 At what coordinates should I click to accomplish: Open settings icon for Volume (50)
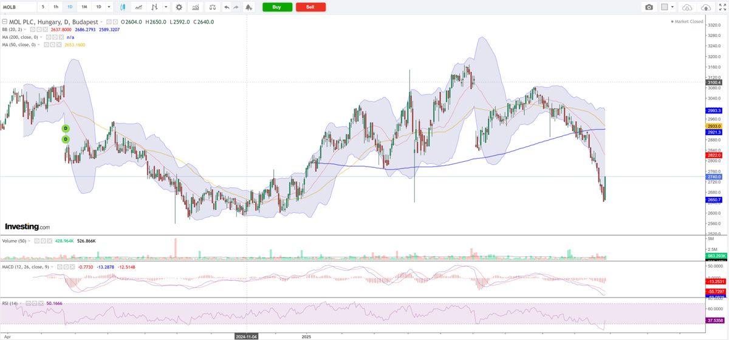pos(43,241)
